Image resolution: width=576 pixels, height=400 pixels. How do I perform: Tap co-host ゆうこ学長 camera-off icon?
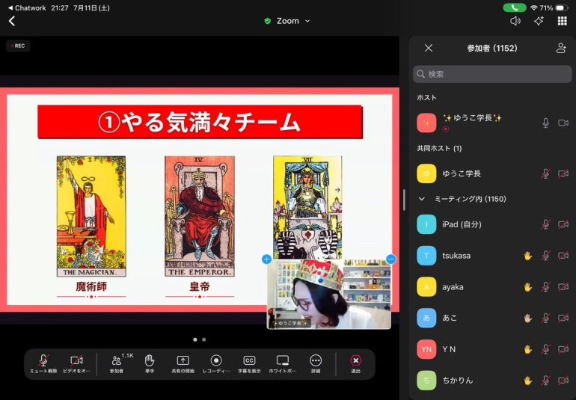563,173
